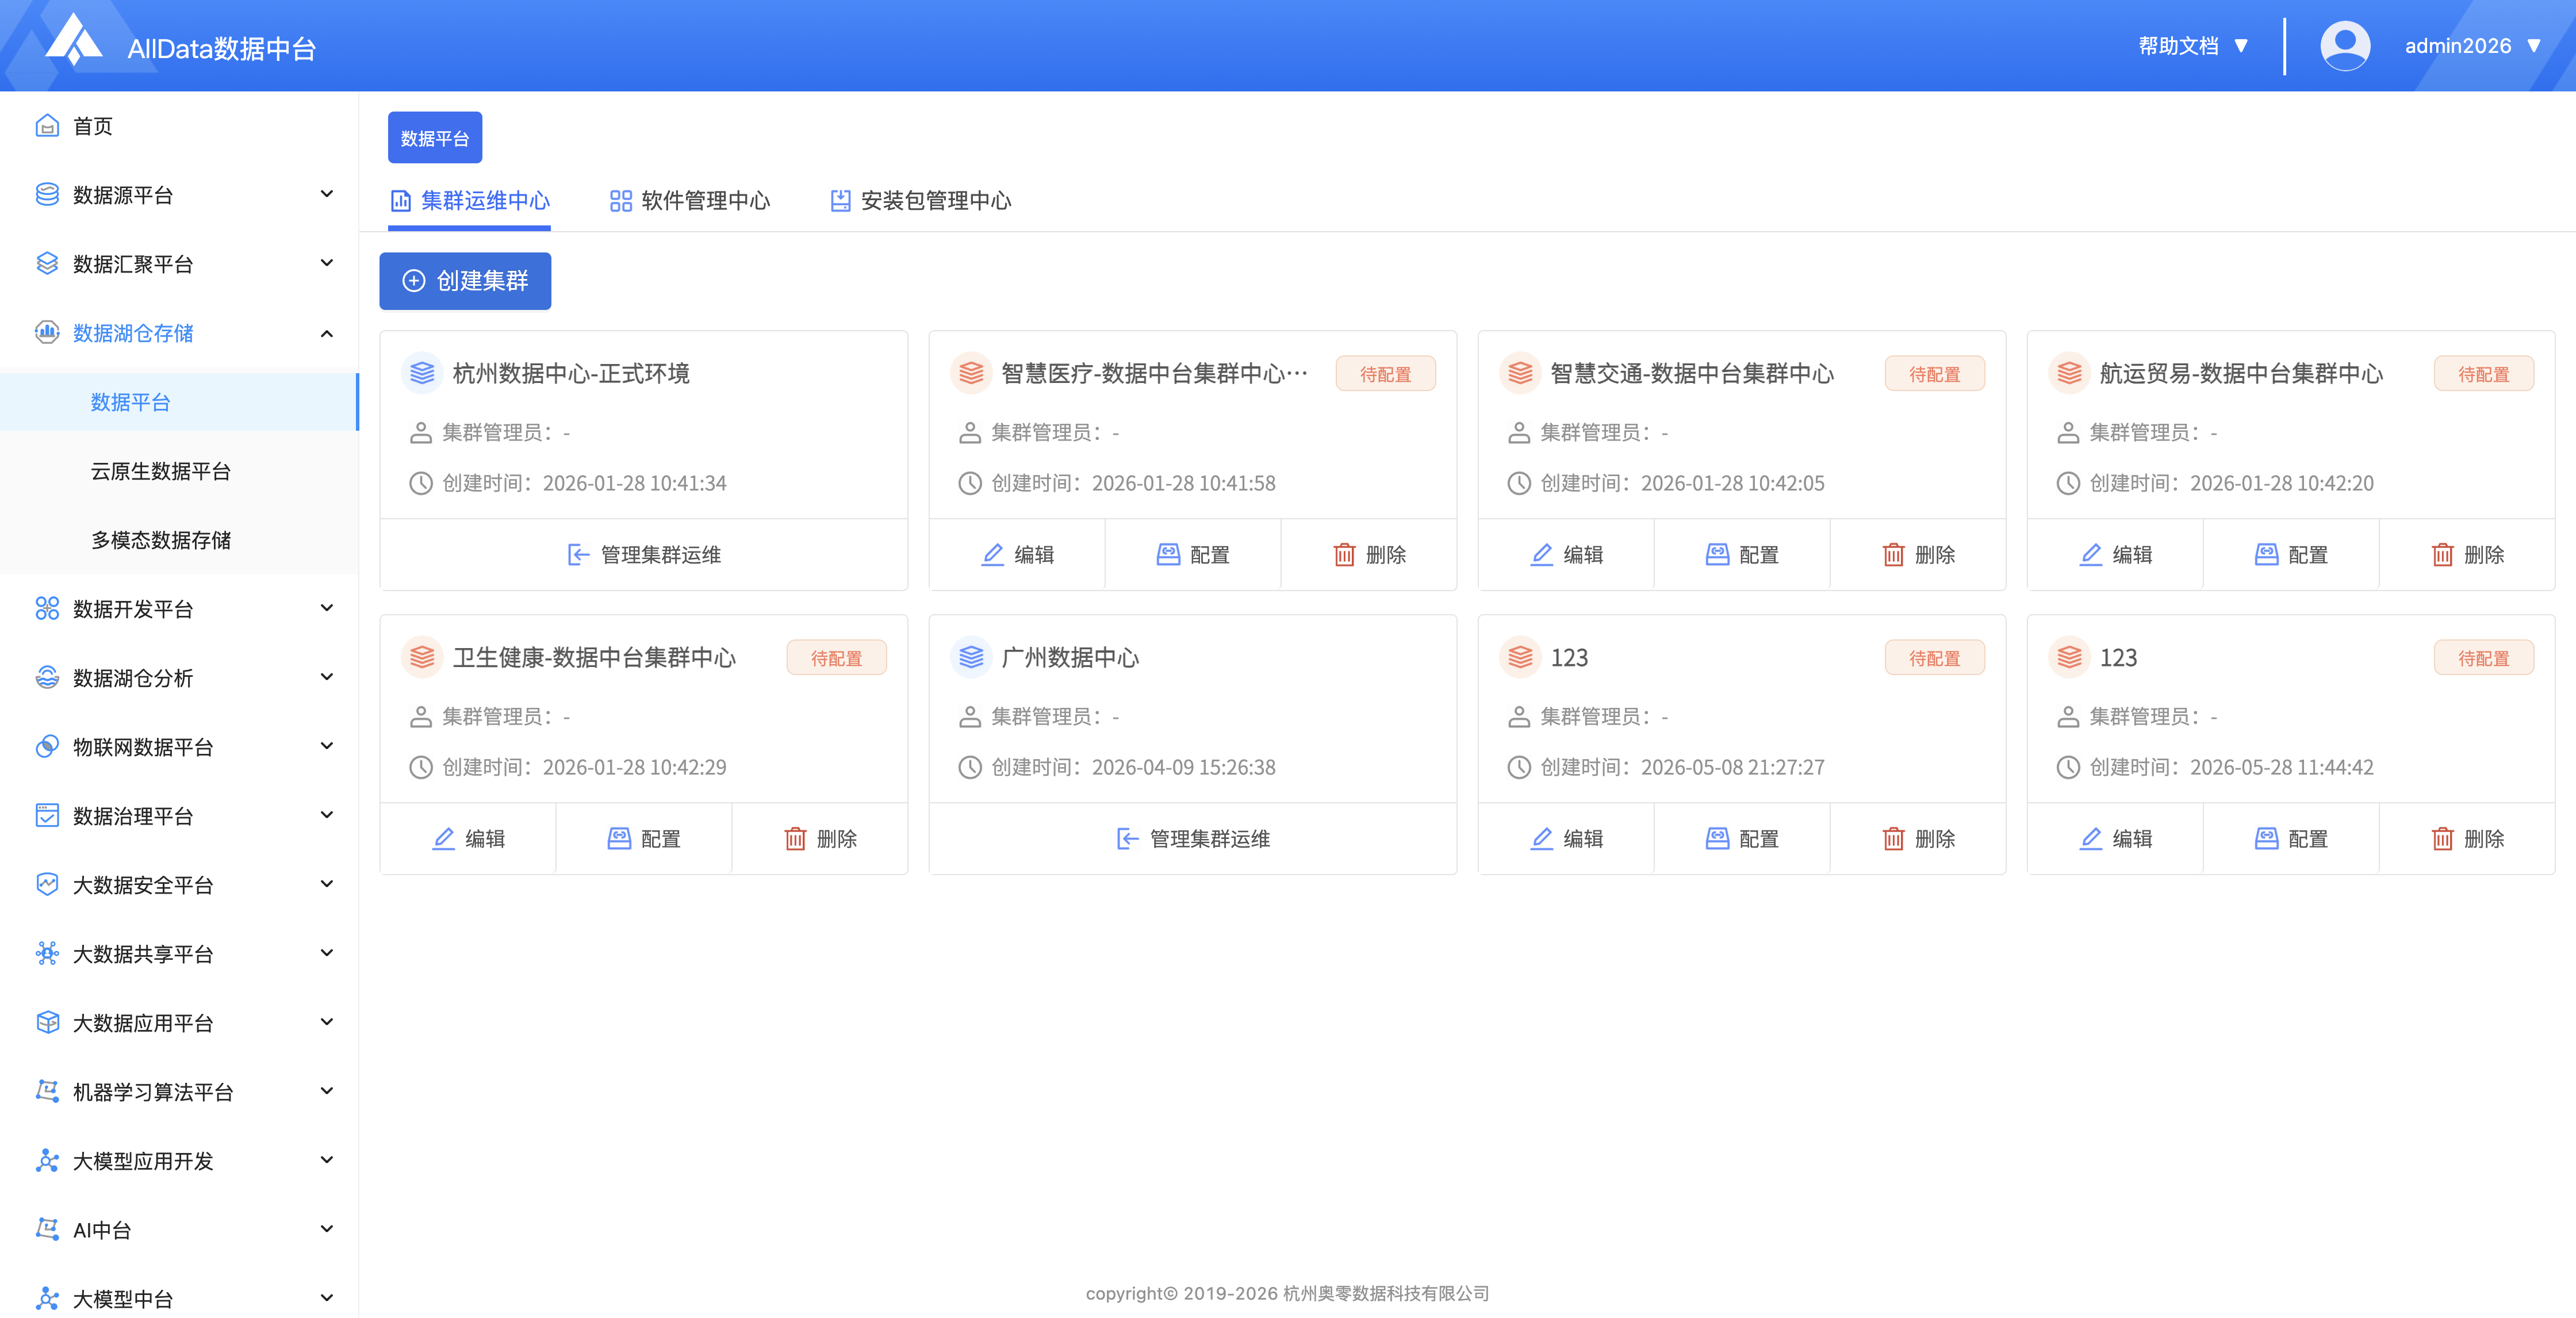Click the 机器学习算法平台 sidebar icon

pyautogui.click(x=47, y=1092)
